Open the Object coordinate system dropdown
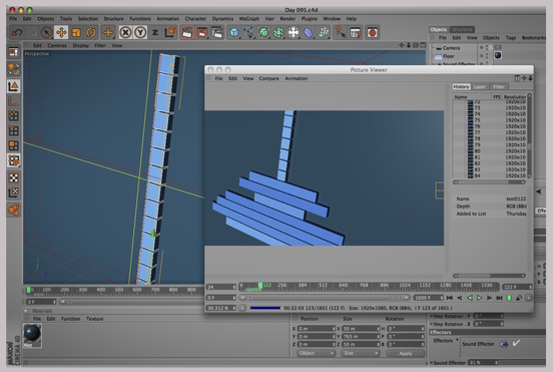This screenshot has height=372, width=553. click(x=317, y=353)
